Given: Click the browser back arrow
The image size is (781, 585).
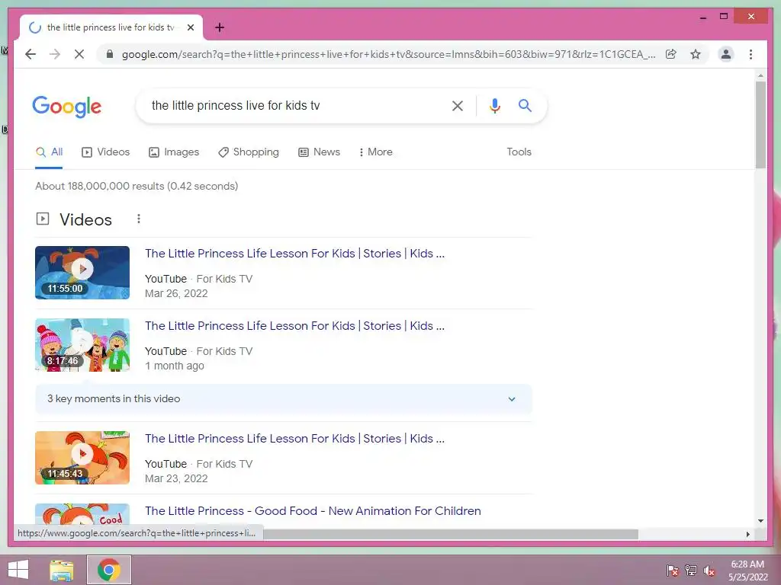Looking at the screenshot, I should 31,54.
